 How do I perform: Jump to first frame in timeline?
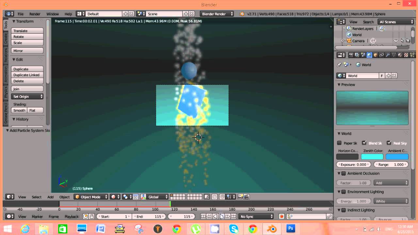click(203, 216)
